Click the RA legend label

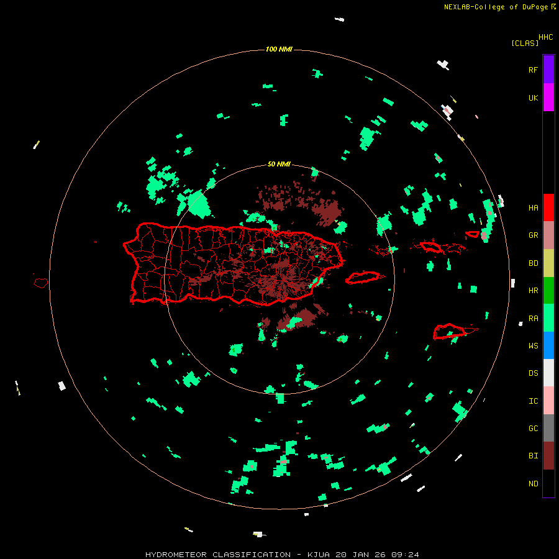point(533,319)
